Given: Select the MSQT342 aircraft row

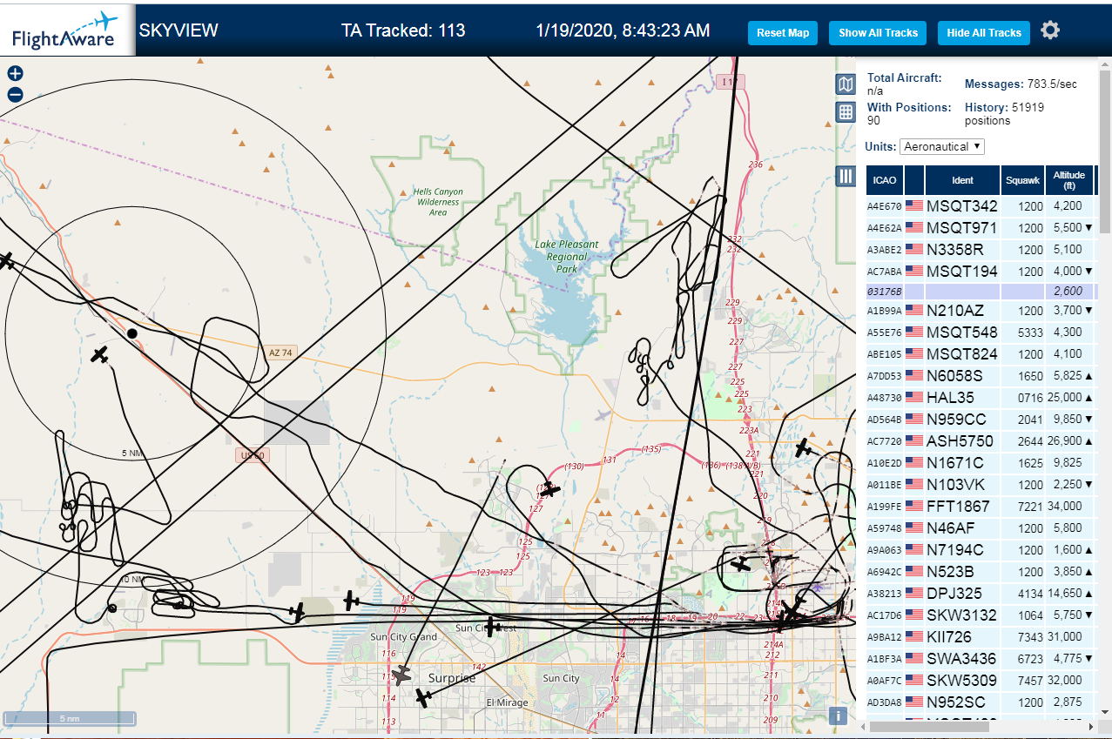Looking at the screenshot, I should 982,206.
